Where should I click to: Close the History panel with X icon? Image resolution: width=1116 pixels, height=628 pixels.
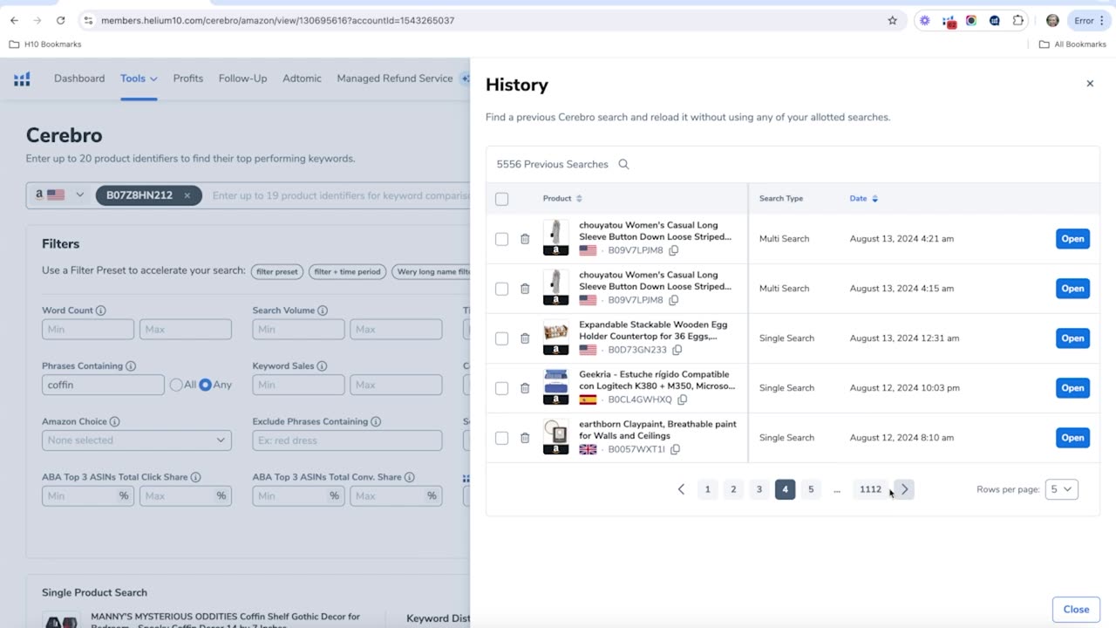click(x=1090, y=84)
